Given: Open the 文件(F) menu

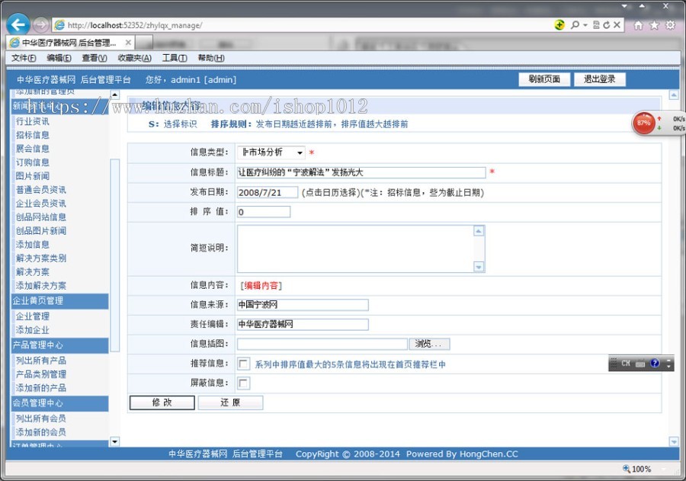Looking at the screenshot, I should click(24, 58).
